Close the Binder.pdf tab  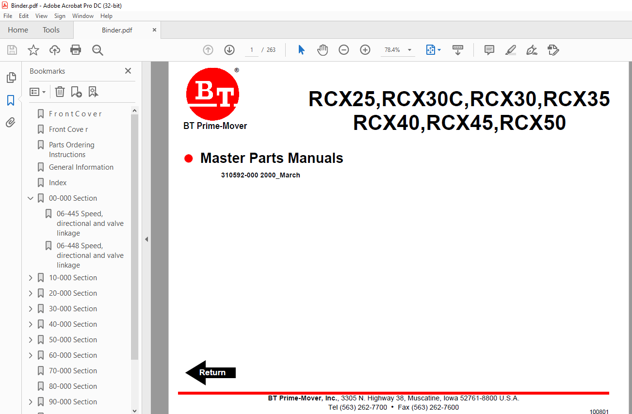pyautogui.click(x=154, y=30)
